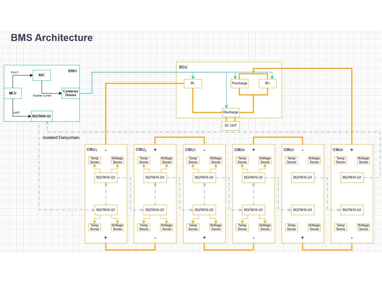
Task: Click the BQ79600-Q1 block in the BMU
Action: [x=42, y=116]
